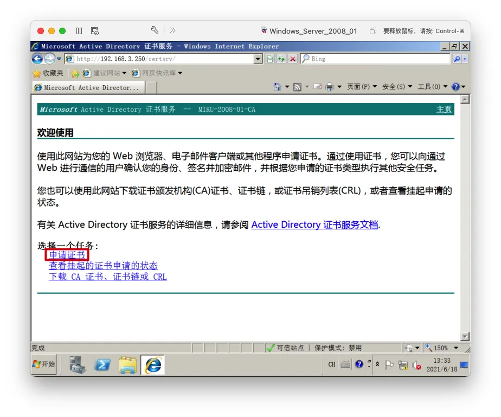The width and height of the screenshot is (501, 417).
Task: Click the new tab button
Action: tap(151, 87)
